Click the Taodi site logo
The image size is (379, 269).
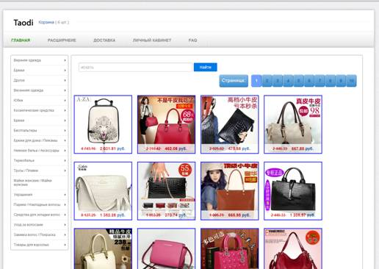coord(24,23)
